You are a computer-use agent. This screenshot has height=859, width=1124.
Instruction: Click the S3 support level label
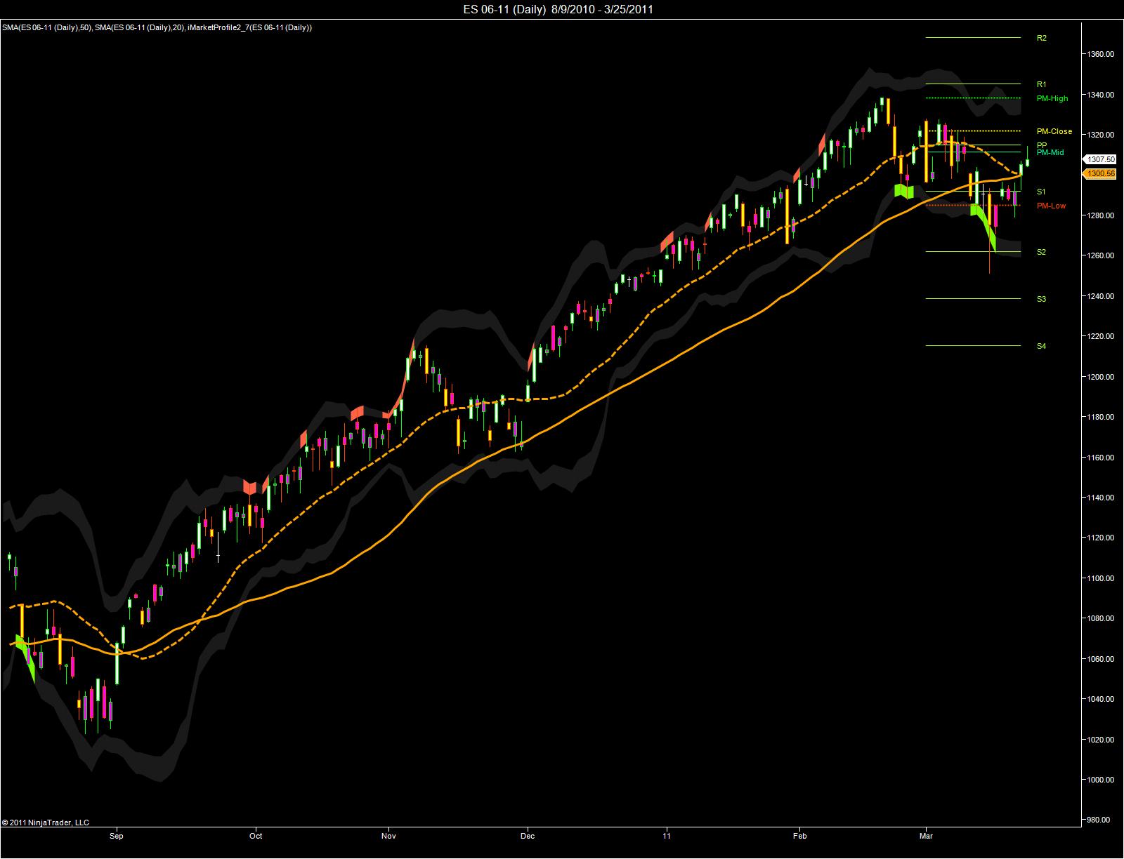click(x=1041, y=299)
